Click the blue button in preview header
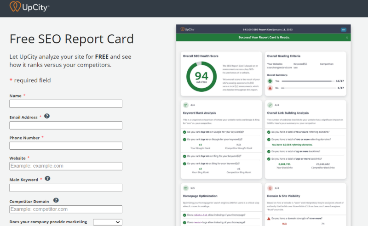This screenshot has width=368, height=226. coord(344,29)
